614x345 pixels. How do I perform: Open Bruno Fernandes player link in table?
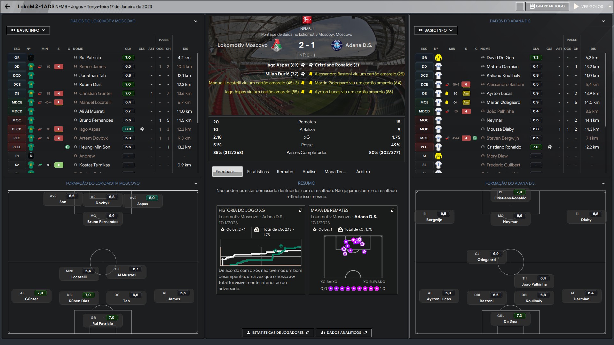point(96,120)
